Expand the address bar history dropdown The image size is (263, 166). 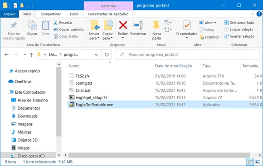96,55
